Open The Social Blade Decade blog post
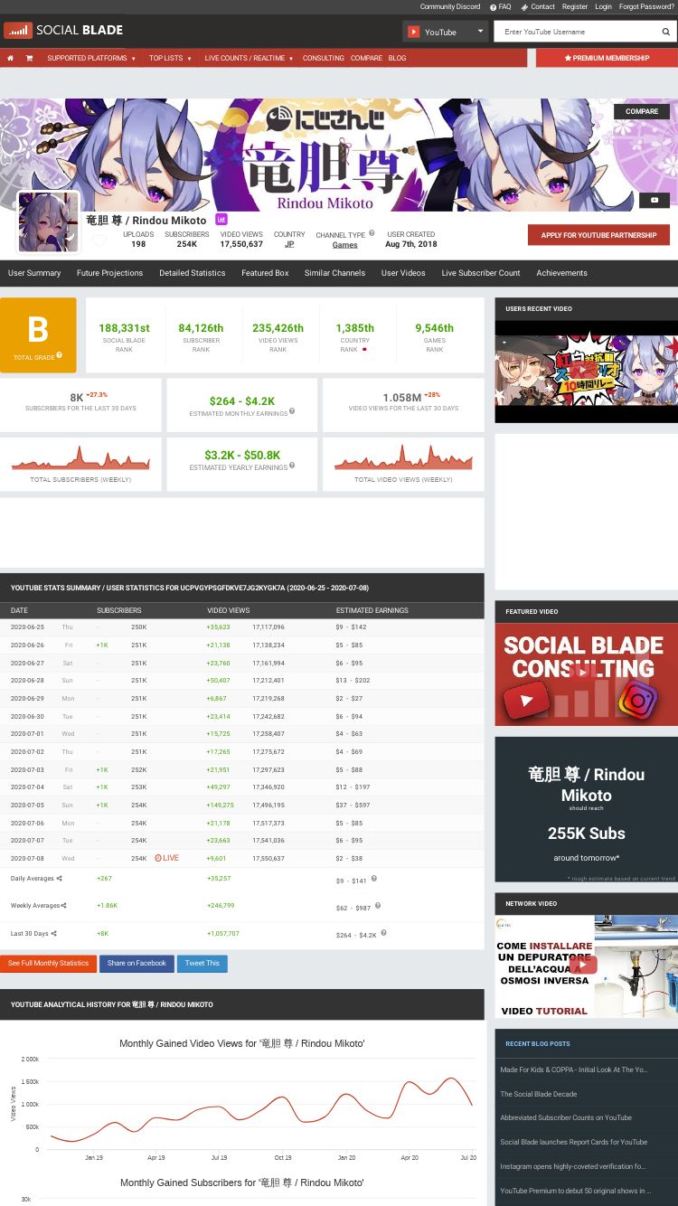Image resolution: width=678 pixels, height=1206 pixels. [x=539, y=1094]
